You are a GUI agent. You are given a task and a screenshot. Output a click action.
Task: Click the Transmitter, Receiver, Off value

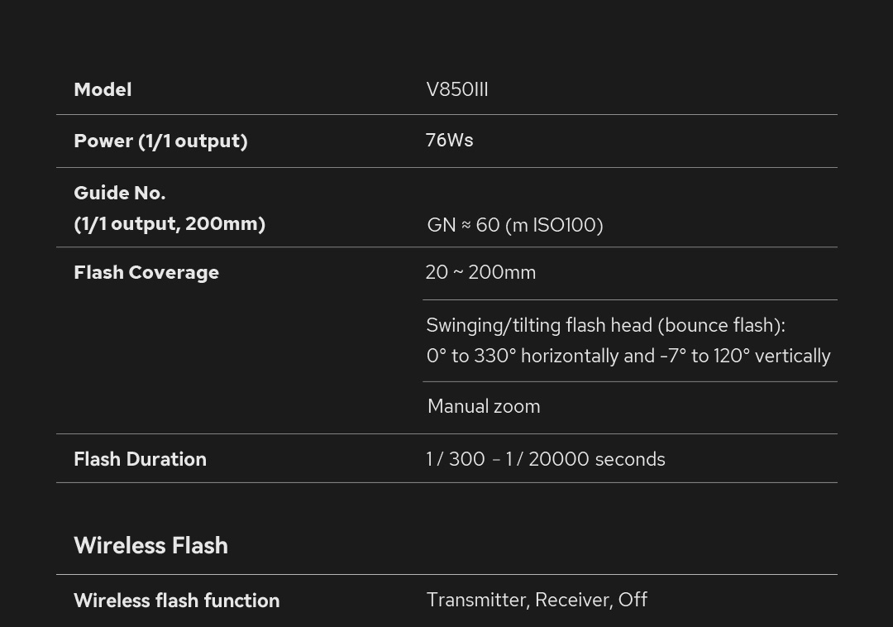coord(537,600)
